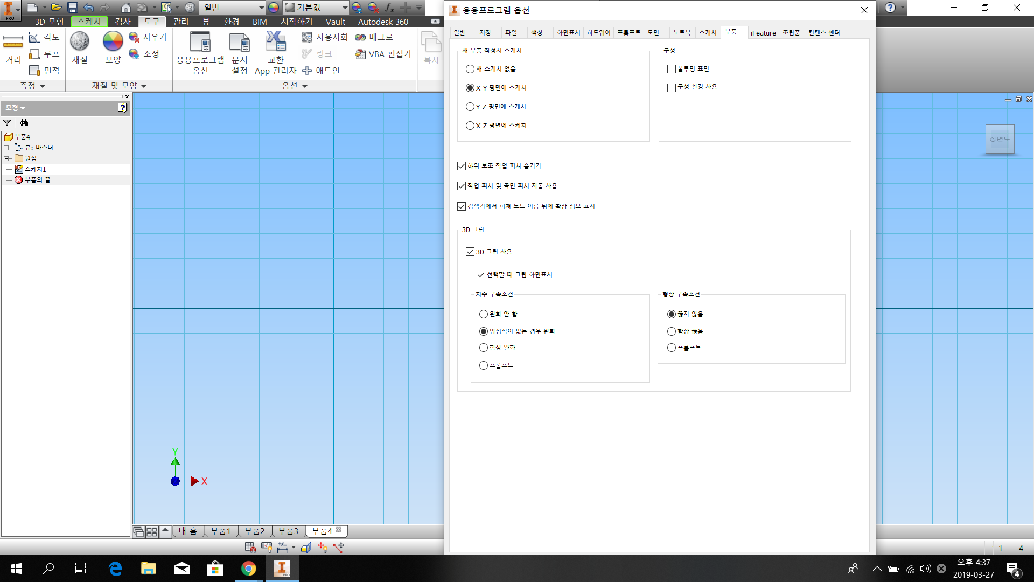Enable the 불투명 표면 checkbox
The height and width of the screenshot is (582, 1034).
point(671,69)
